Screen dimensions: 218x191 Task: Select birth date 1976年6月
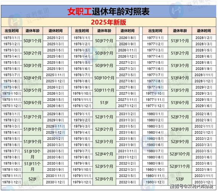82,69
